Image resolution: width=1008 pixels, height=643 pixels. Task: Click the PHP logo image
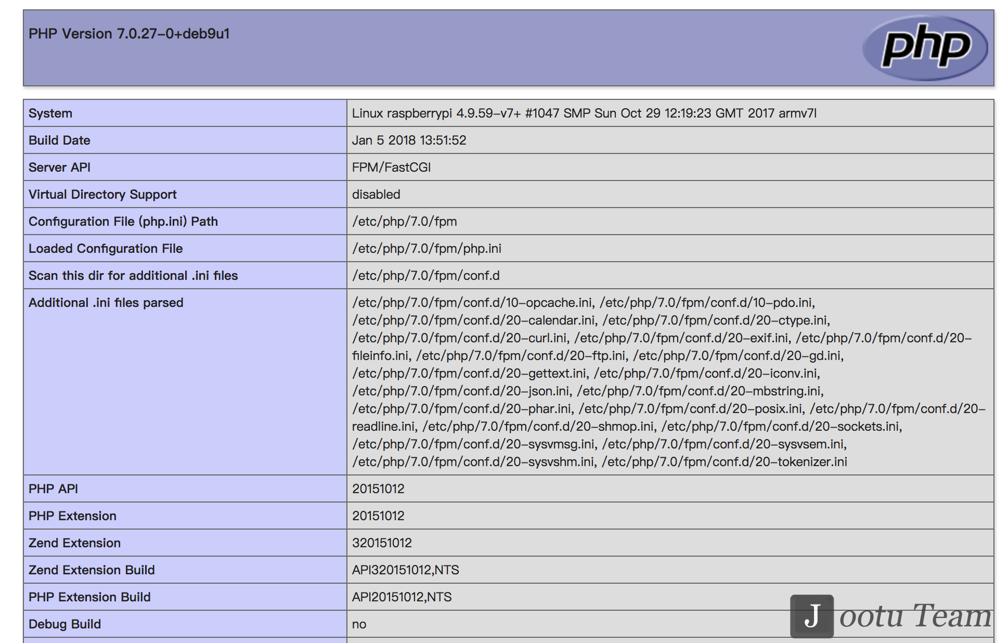click(925, 48)
